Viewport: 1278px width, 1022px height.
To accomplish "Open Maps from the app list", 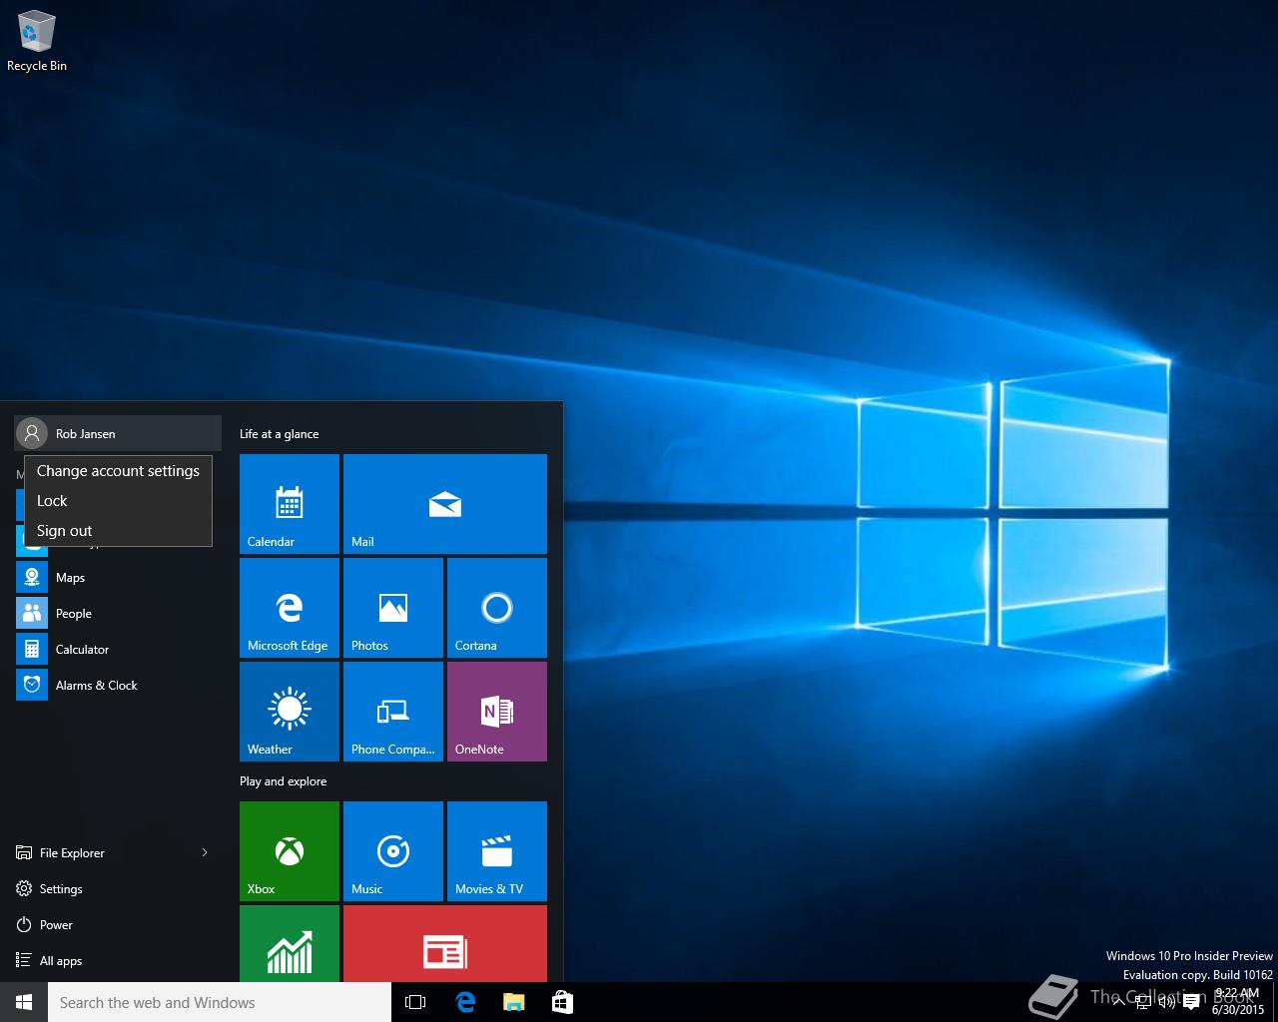I will 116,577.
